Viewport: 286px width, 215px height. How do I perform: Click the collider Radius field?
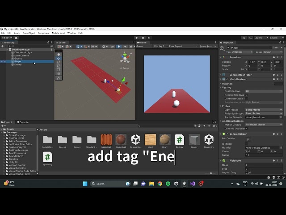tap(264, 155)
